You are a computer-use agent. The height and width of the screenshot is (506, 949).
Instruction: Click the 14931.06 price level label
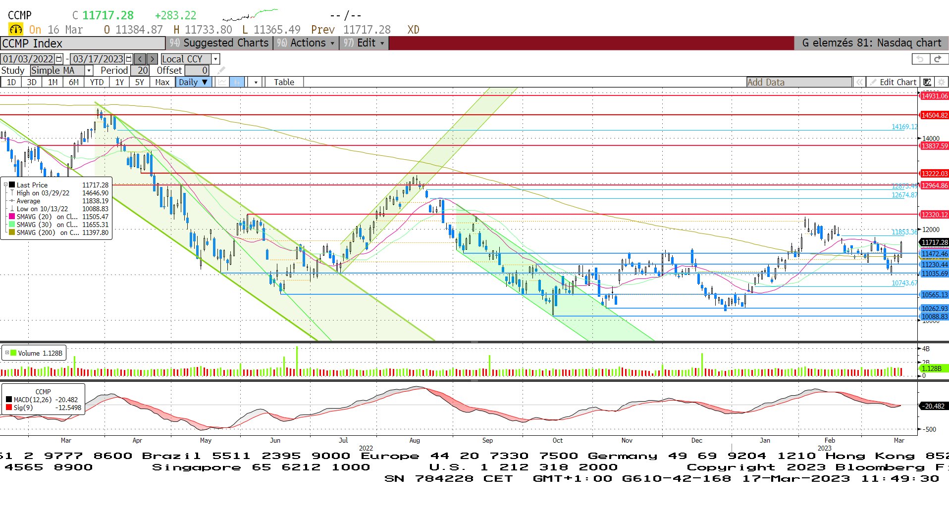[934, 96]
